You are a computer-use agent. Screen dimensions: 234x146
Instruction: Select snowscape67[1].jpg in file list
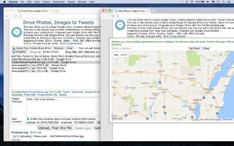tap(56, 68)
